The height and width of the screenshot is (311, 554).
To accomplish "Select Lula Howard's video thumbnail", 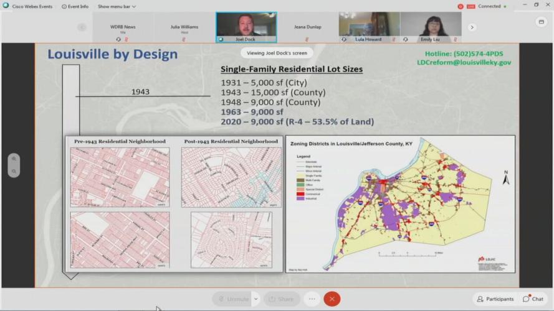I will 369,27.
